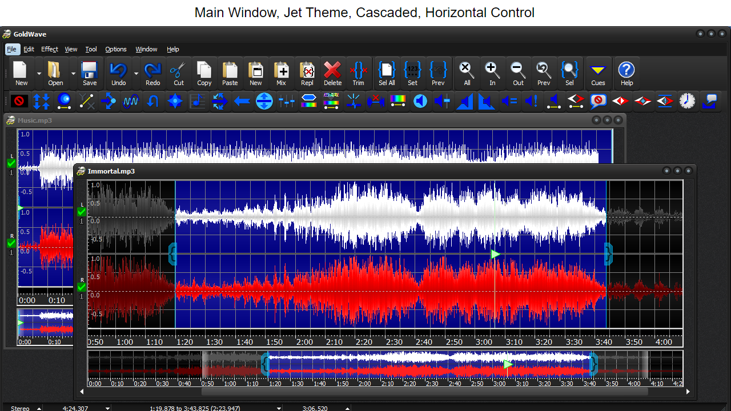Open the equalizer sliders effect icon

[287, 102]
